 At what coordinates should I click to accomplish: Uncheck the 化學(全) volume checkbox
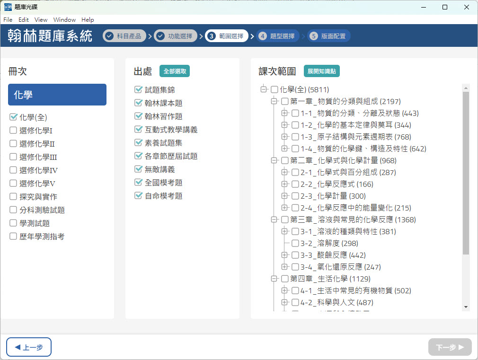(13, 117)
